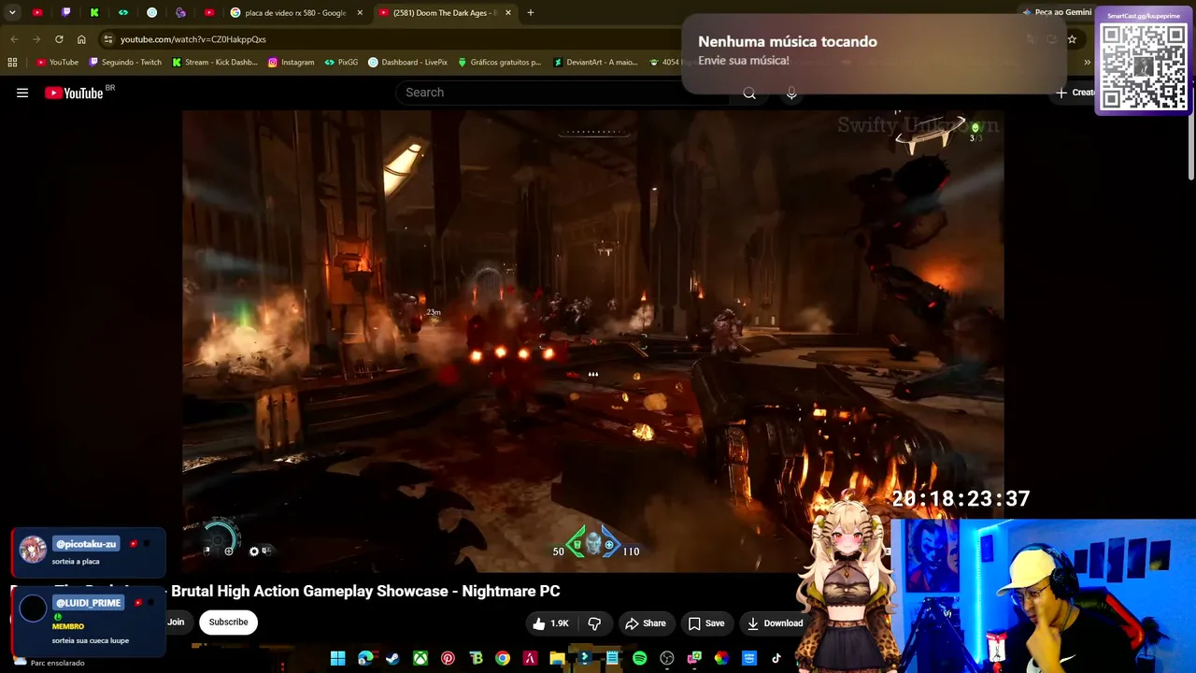The width and height of the screenshot is (1196, 673).
Task: Switch to the pinned Twitch tab
Action: 65,13
